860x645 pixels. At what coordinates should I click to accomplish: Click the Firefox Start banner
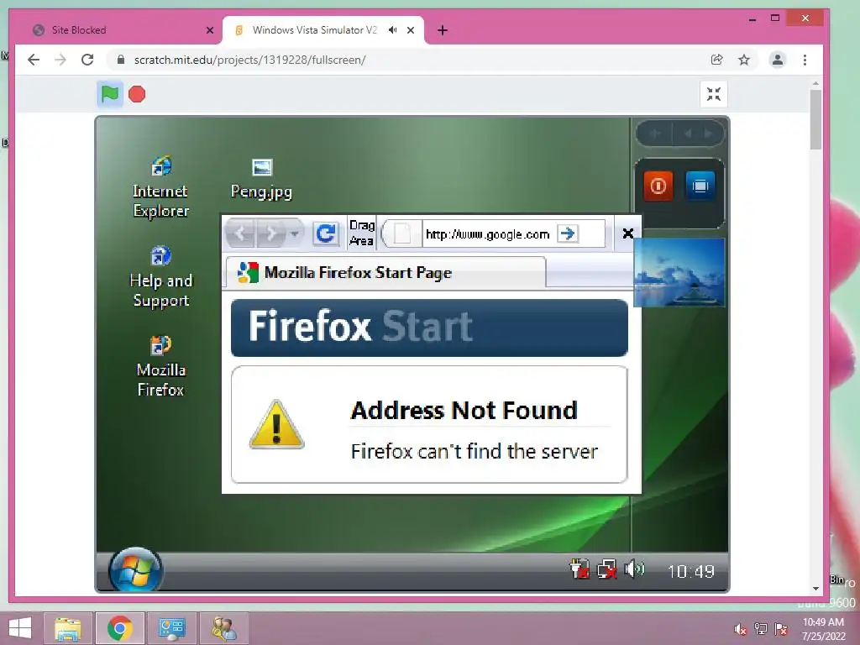point(429,328)
